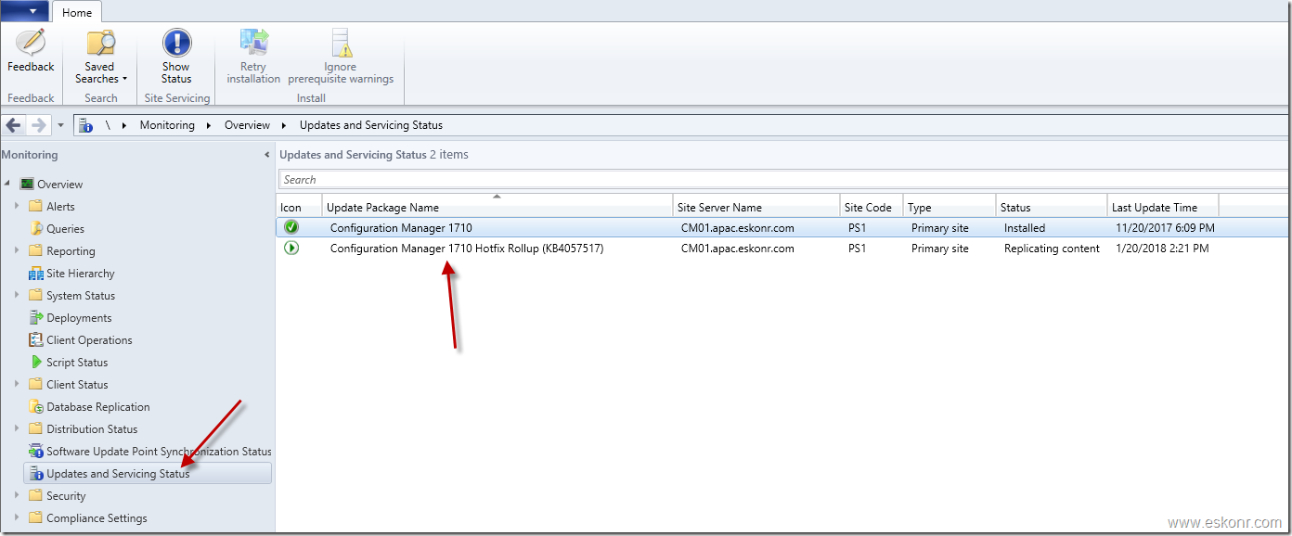The image size is (1292, 536).
Task: Select the Client Operations icon
Action: pos(36,339)
